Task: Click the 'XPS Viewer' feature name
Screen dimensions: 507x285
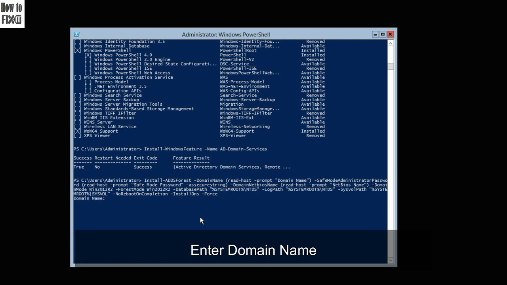Action: click(x=97, y=136)
